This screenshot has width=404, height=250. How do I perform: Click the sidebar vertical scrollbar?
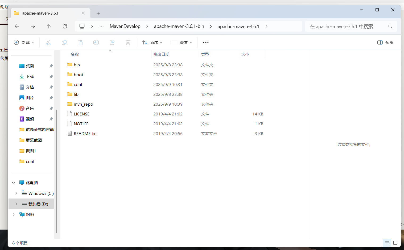coord(57,171)
